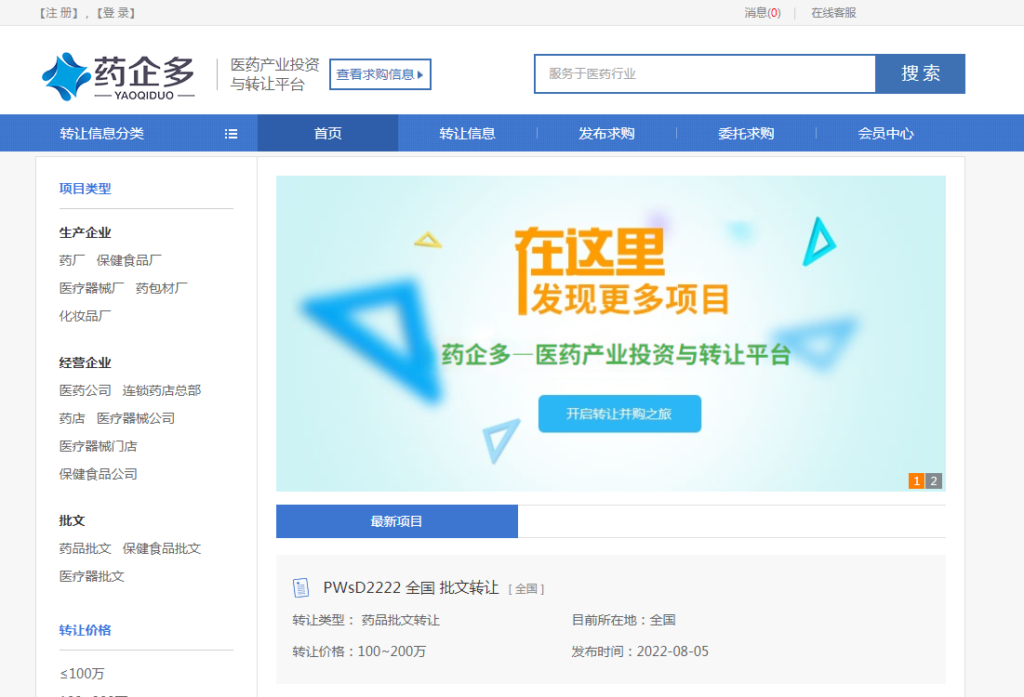This screenshot has height=697, width=1024.
Task: Switch to carousel slide 2 indicator
Action: (x=934, y=480)
